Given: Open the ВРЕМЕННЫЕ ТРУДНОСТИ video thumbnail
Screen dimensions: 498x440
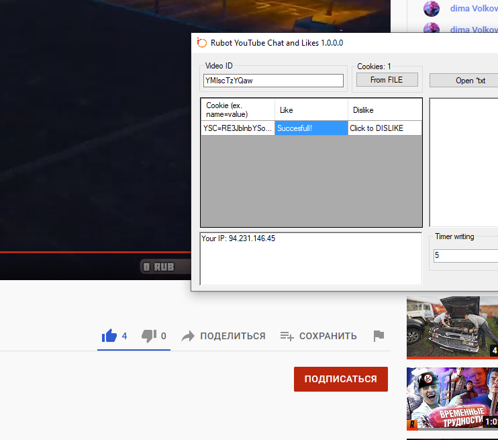Looking at the screenshot, I should click(x=452, y=398).
